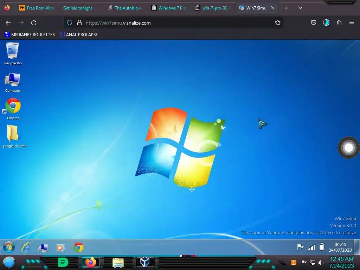Open the green notes app in host taskbar
360x270 pixels.
(63, 262)
